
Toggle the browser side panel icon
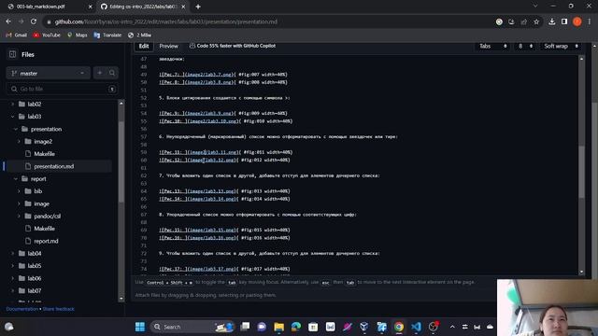564,21
